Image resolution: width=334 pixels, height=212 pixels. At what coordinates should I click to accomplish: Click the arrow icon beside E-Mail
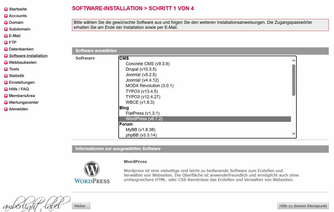coord(6,36)
